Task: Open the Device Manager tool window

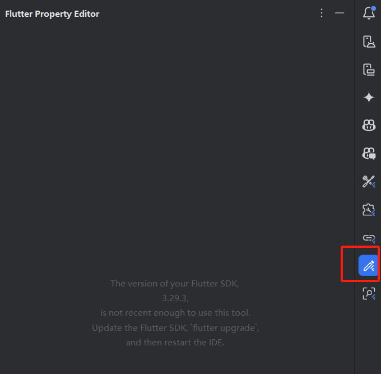Action: [369, 41]
